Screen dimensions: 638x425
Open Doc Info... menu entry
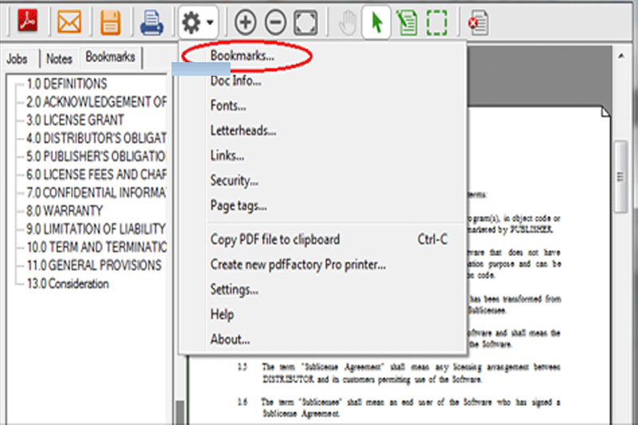pos(235,81)
